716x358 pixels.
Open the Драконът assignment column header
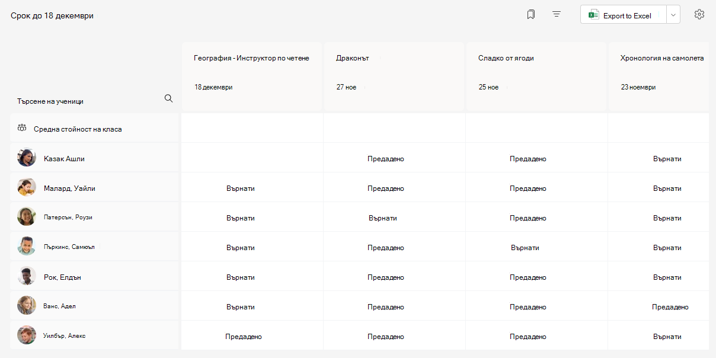(x=353, y=58)
